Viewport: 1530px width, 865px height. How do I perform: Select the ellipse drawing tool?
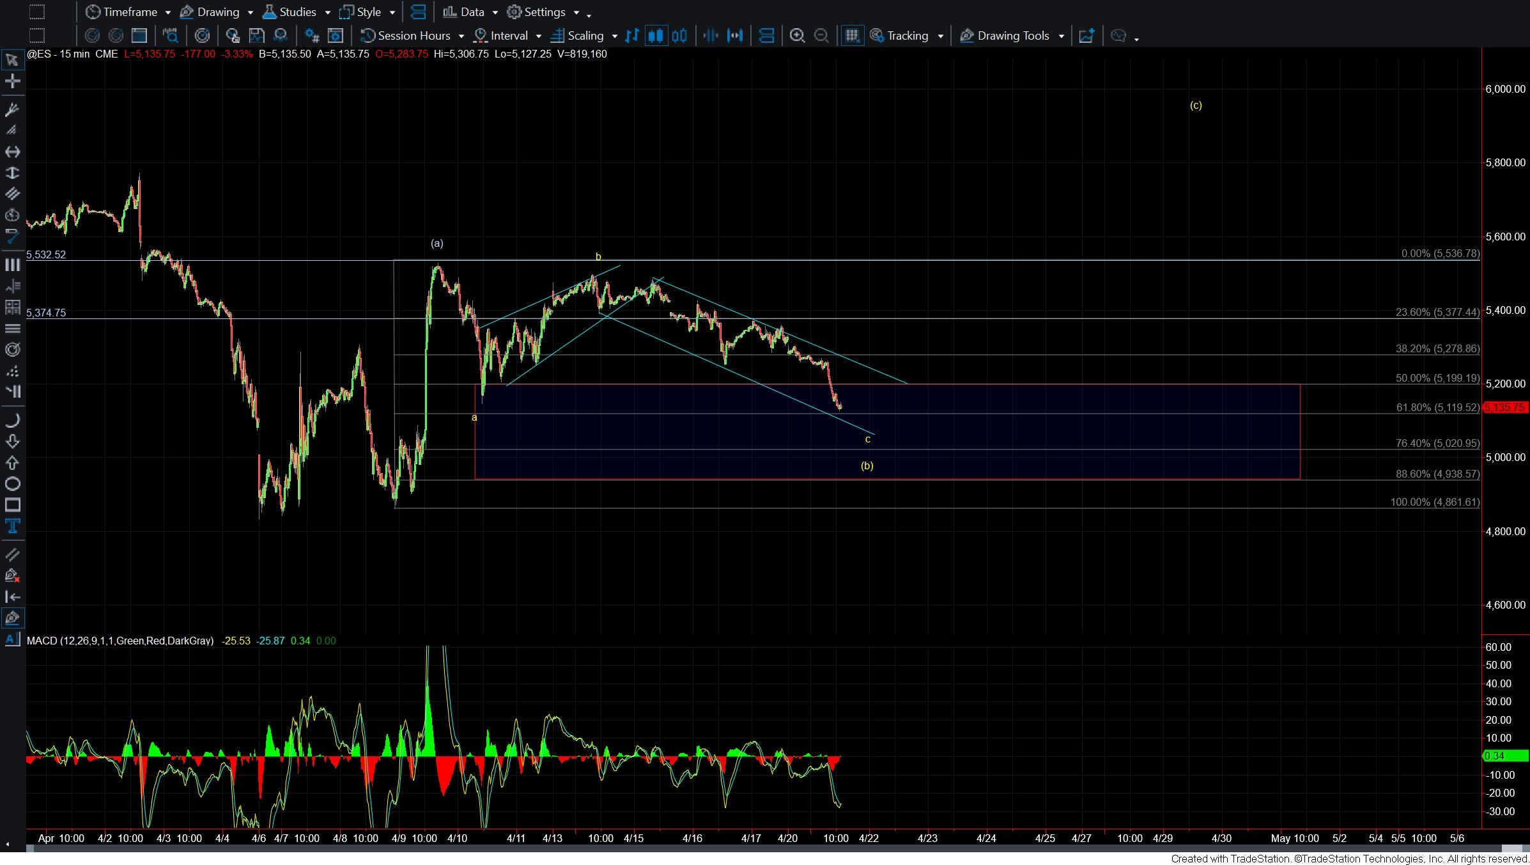pyautogui.click(x=12, y=483)
